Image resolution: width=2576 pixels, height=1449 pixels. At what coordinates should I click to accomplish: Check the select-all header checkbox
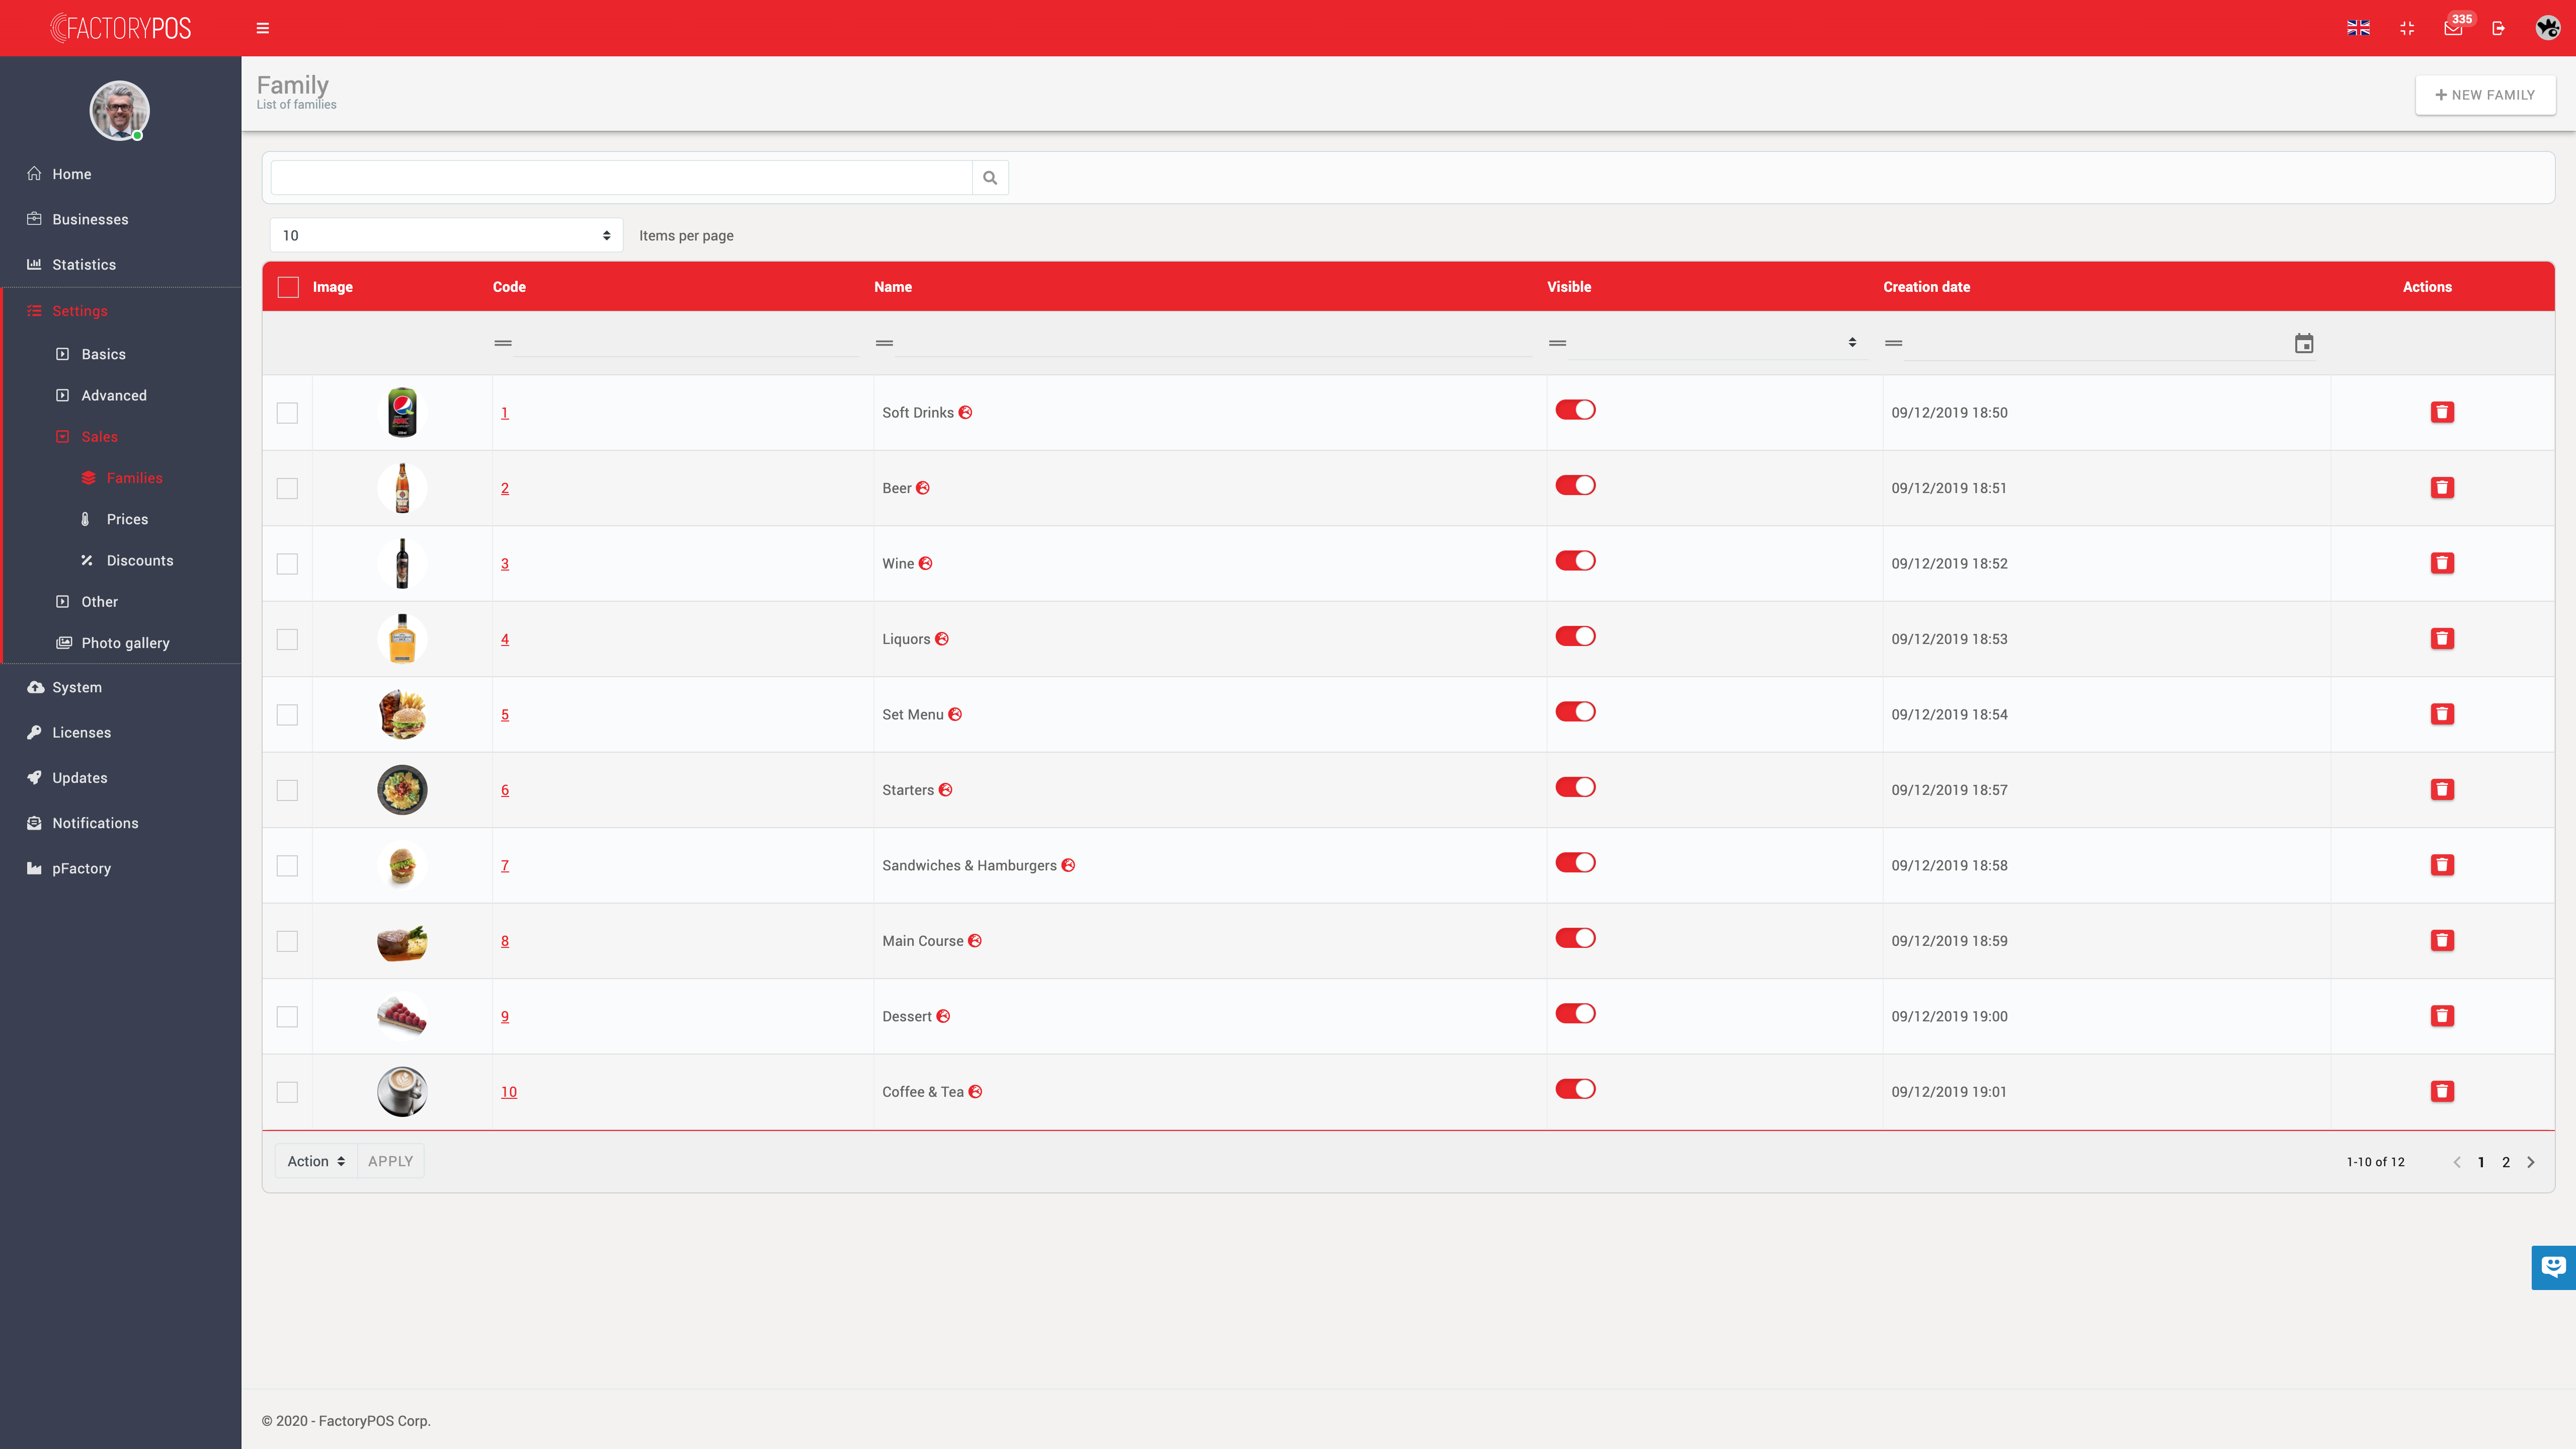click(x=288, y=287)
